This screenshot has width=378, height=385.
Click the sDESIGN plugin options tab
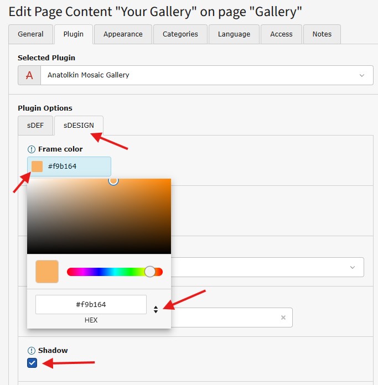(x=79, y=126)
